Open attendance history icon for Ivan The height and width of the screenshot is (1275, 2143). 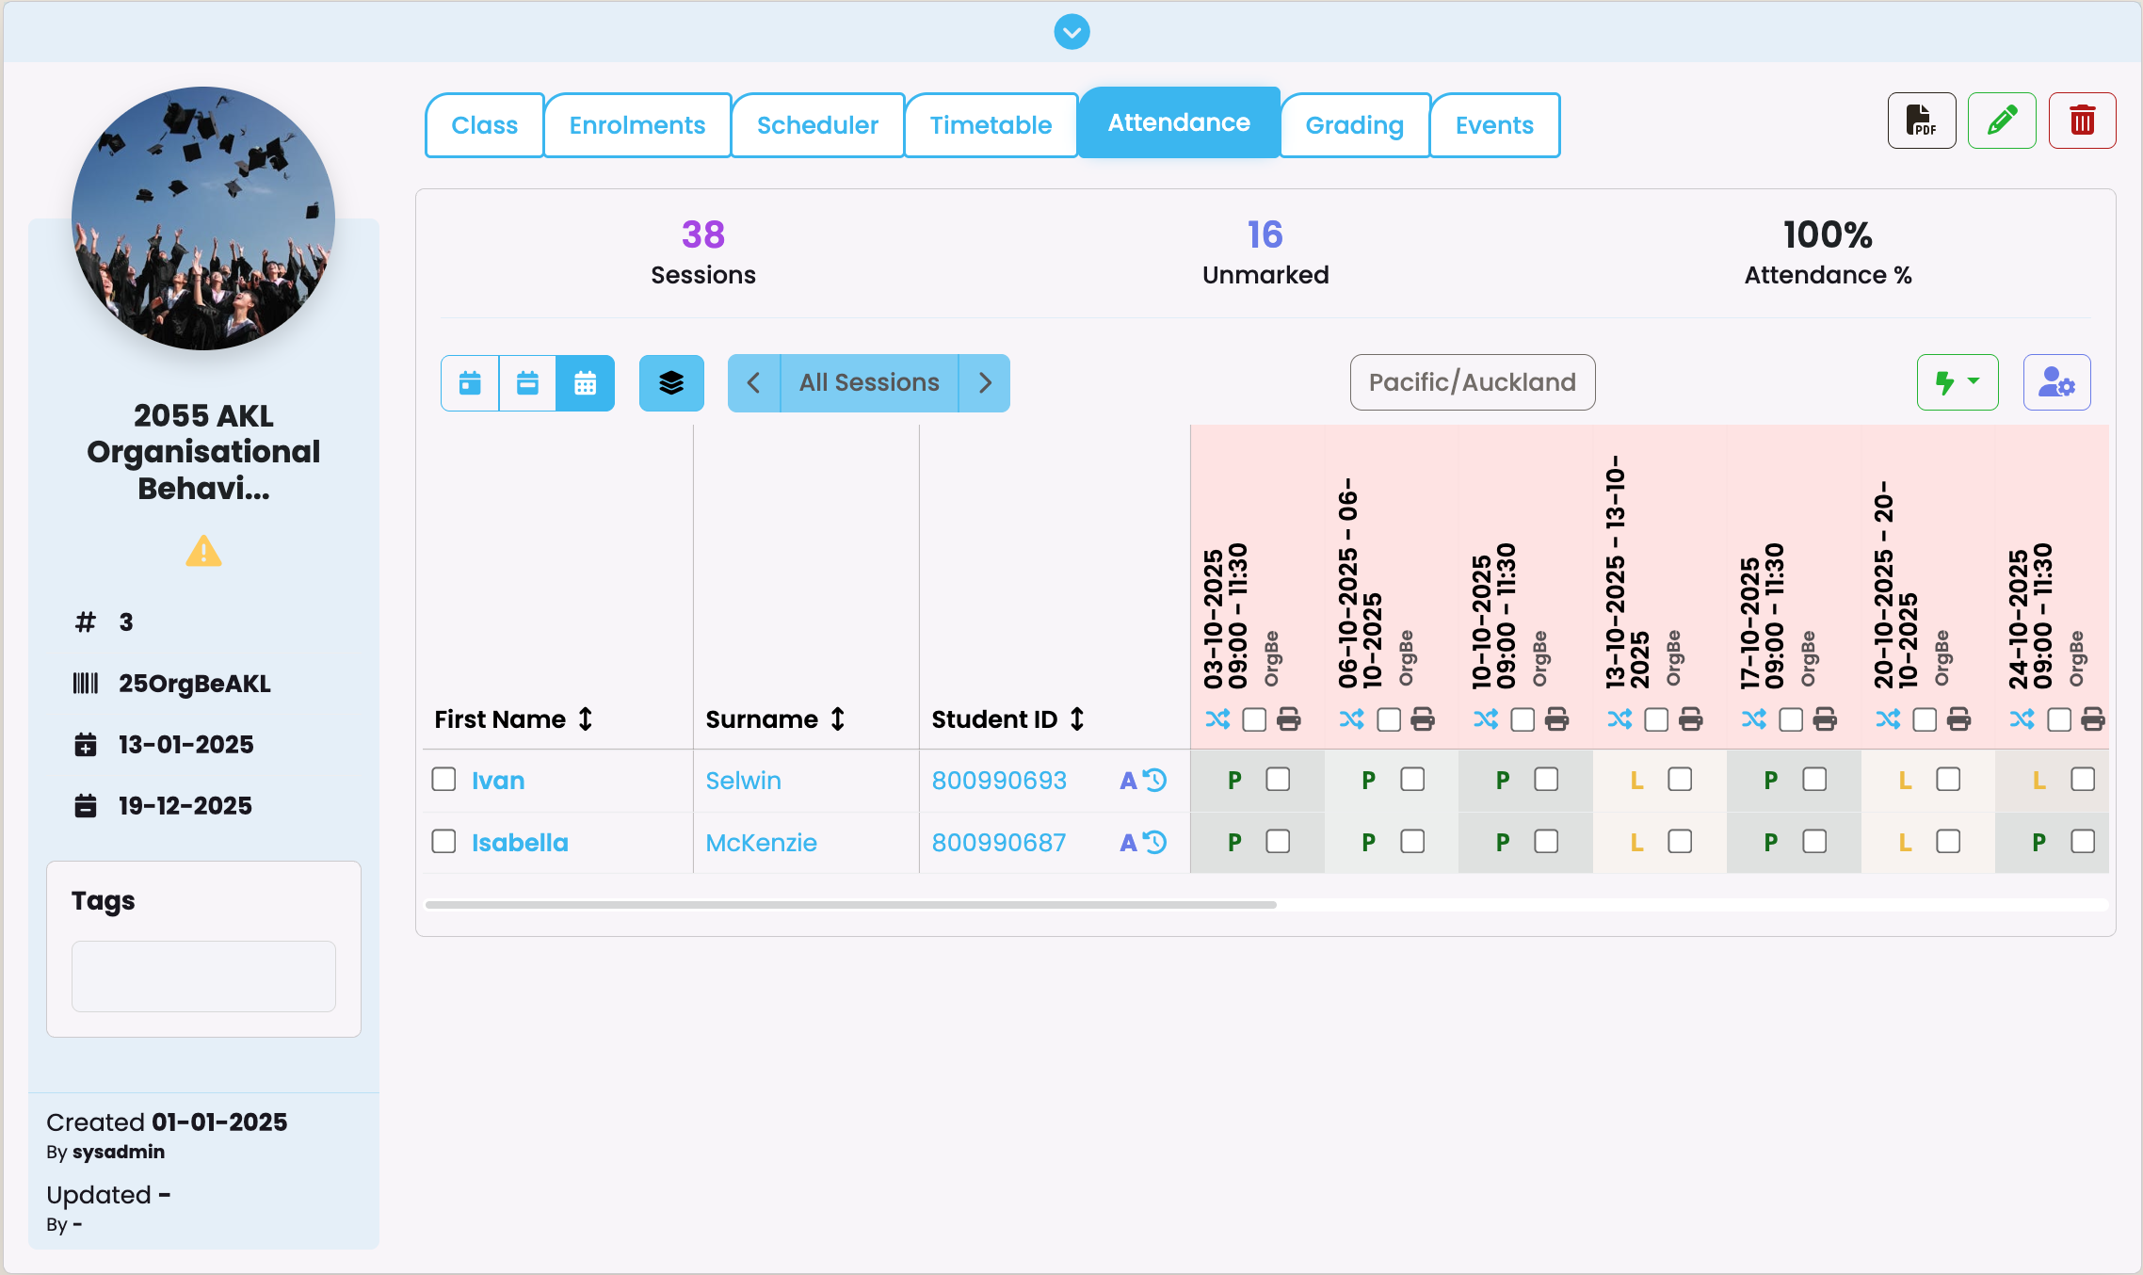[1155, 780]
